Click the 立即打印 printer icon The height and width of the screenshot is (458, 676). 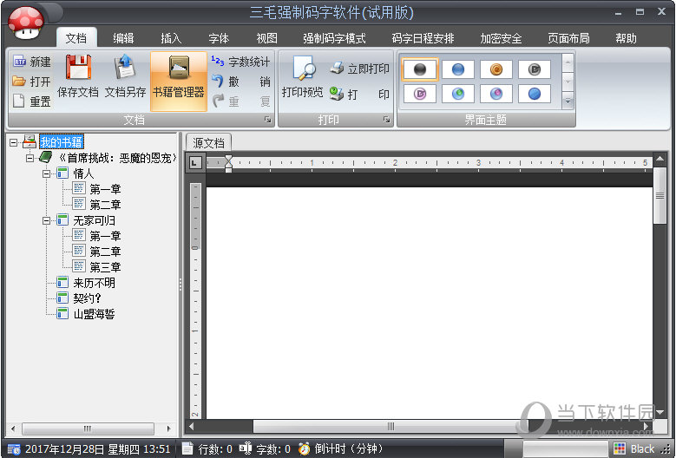tap(337, 69)
